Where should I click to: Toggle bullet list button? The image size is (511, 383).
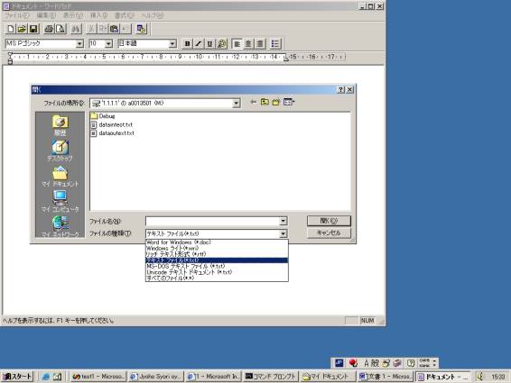pos(275,43)
